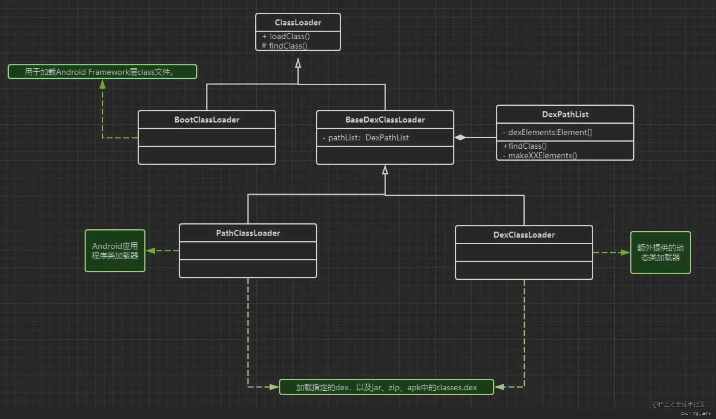Click the empty methods compartment of BaseDexClassLoader

pos(385,155)
